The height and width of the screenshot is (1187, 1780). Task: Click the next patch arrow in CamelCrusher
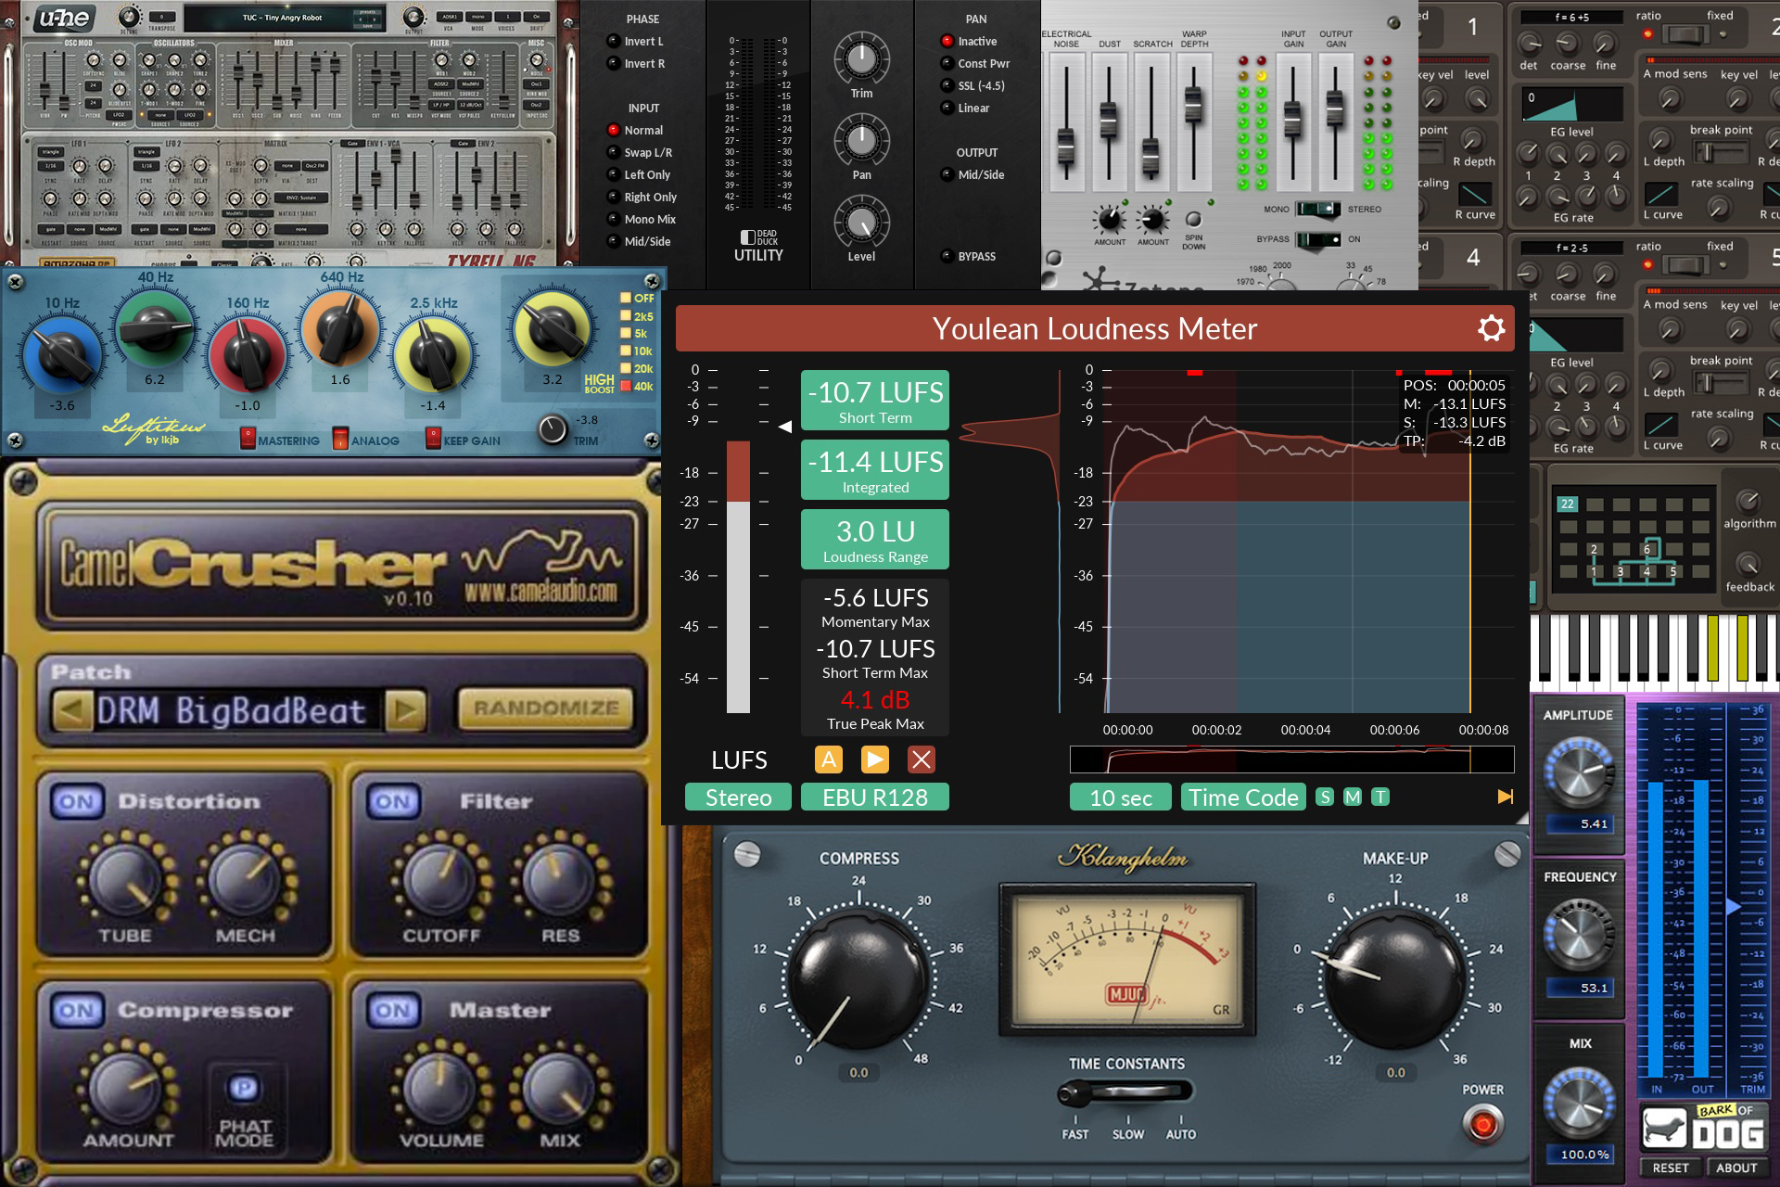(x=405, y=709)
